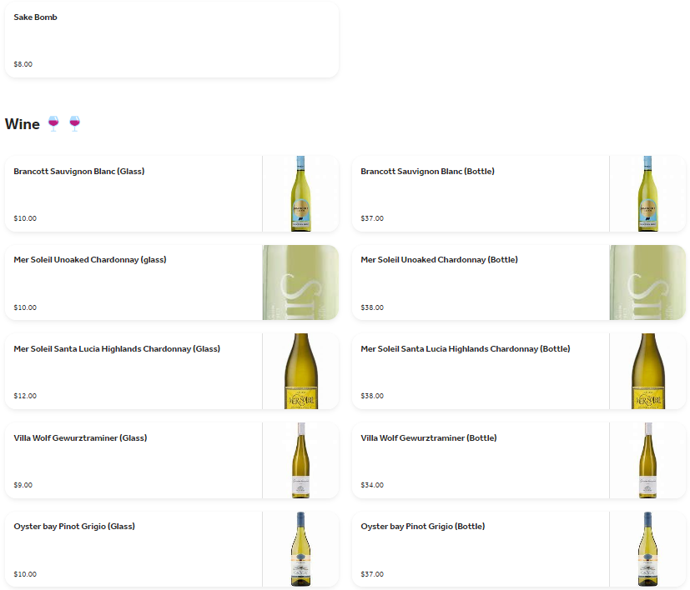Select Oyster bay Pinot Grigio (Bottle) image
Screen dimensions: 690x590
pos(647,549)
